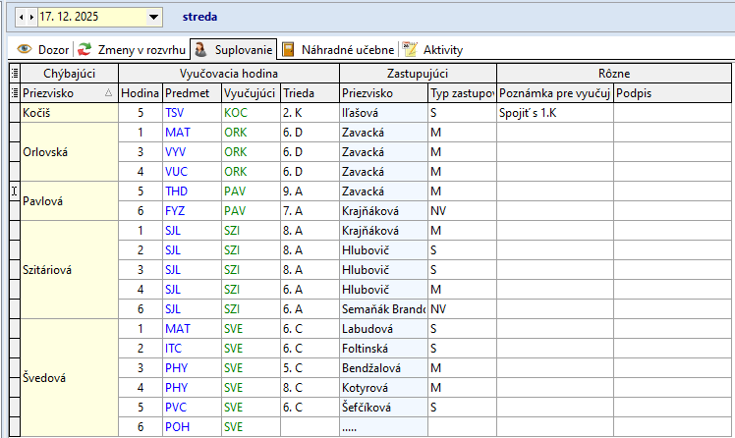
Task: Click the Spojiť s 1.K note cell
Action: pyautogui.click(x=554, y=112)
